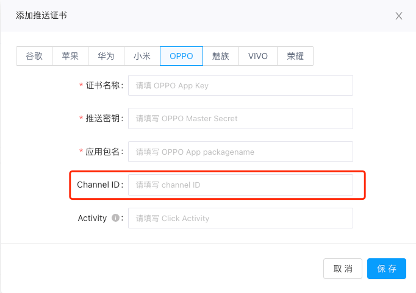
Task: Switch to the VIVO tab
Action: [x=258, y=56]
